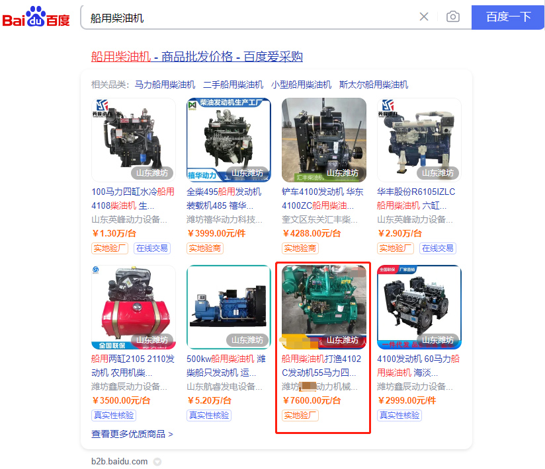Image resolution: width=545 pixels, height=469 pixels.
Task: Clear the search box with X icon
Action: (424, 17)
